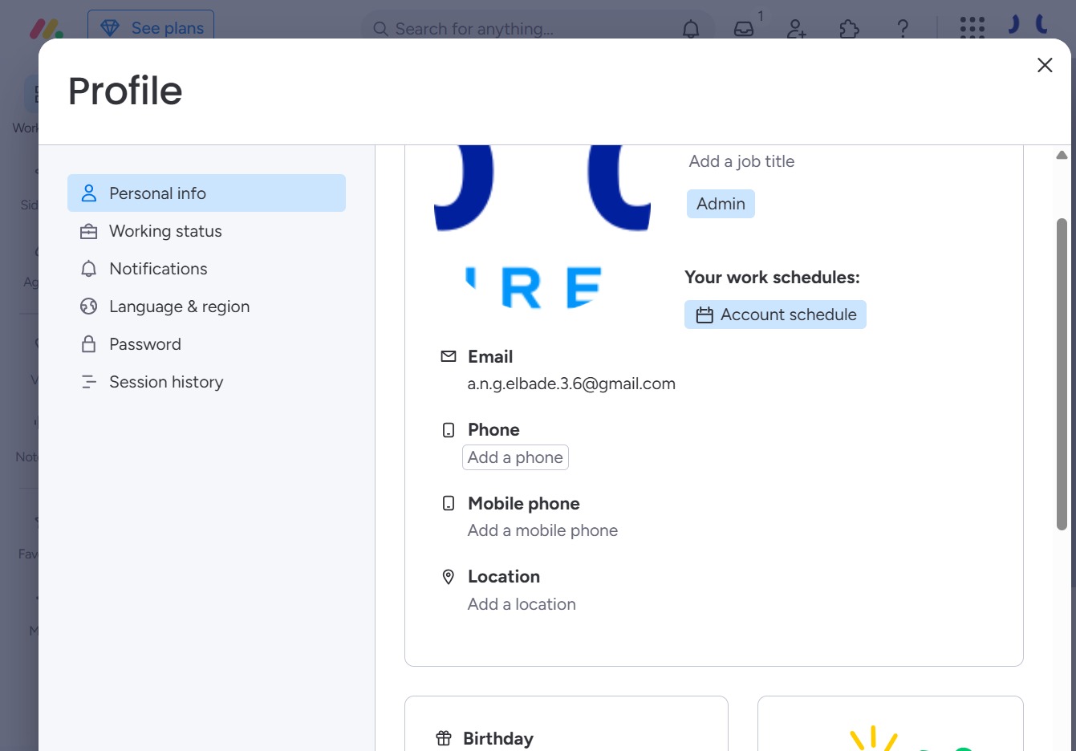Click the invite members icon

click(796, 29)
